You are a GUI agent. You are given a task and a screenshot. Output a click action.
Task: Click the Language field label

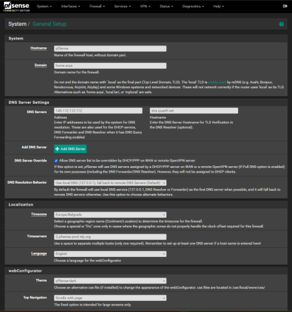39,254
